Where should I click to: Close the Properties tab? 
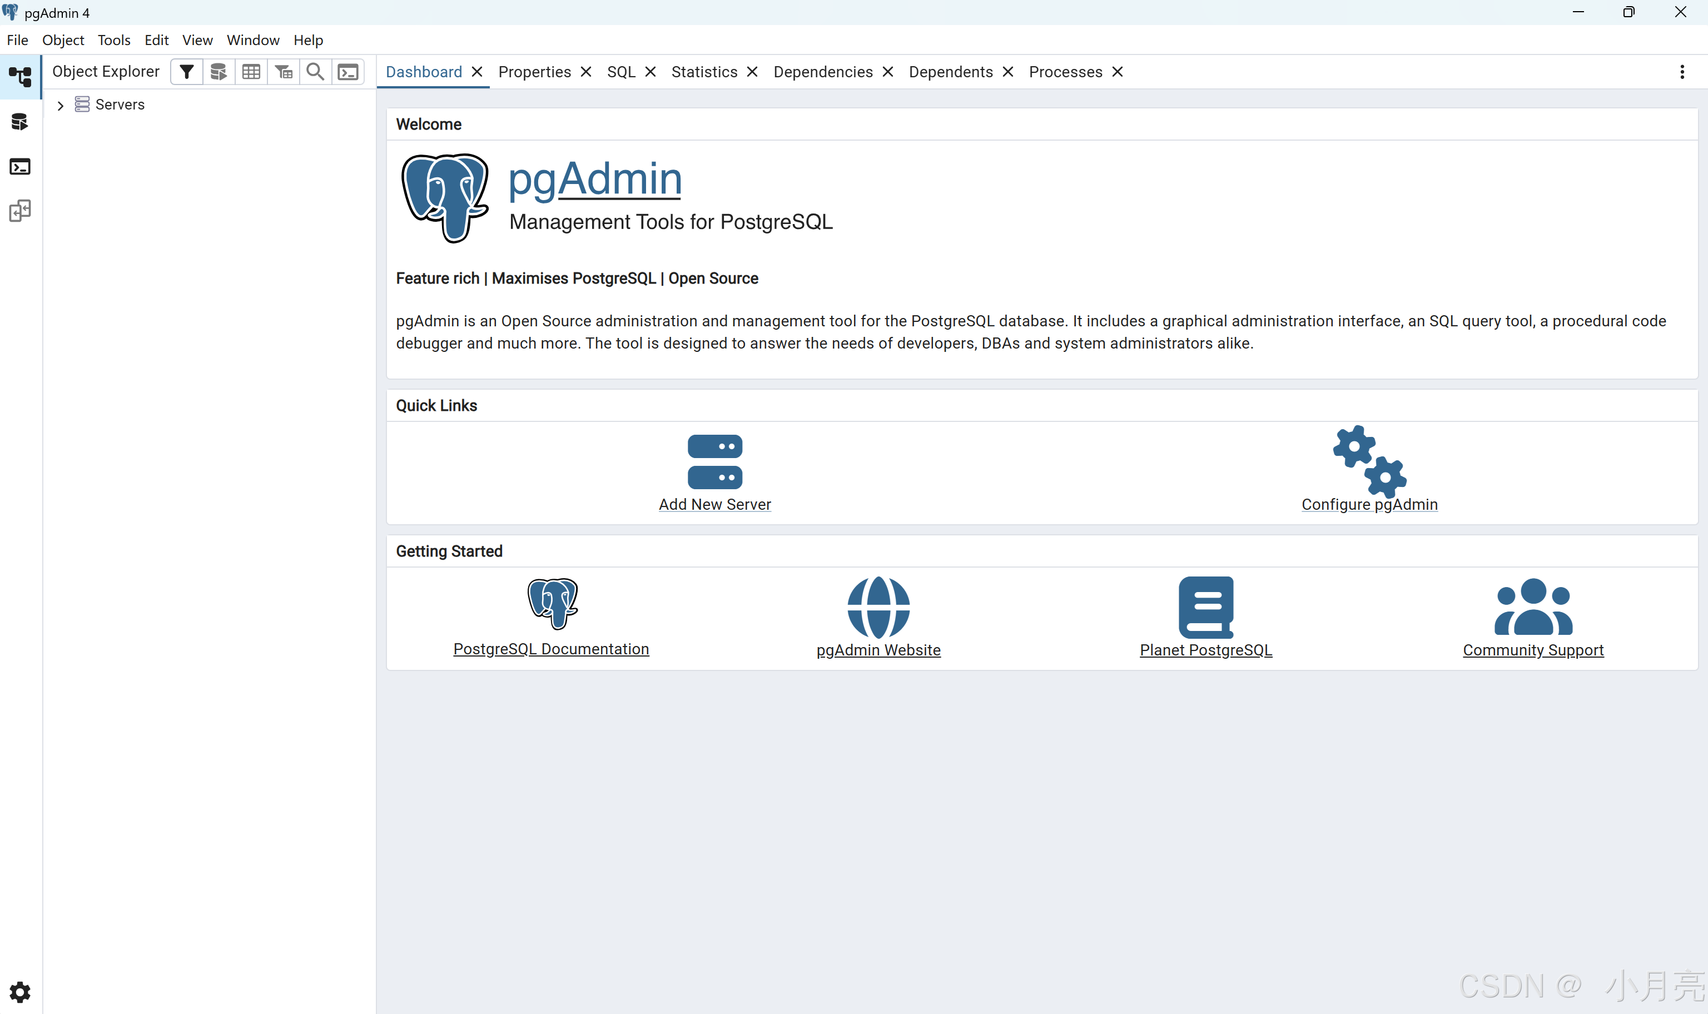585,72
